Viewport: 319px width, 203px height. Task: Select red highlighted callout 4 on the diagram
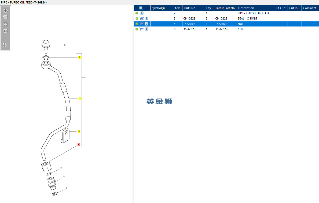[79, 144]
